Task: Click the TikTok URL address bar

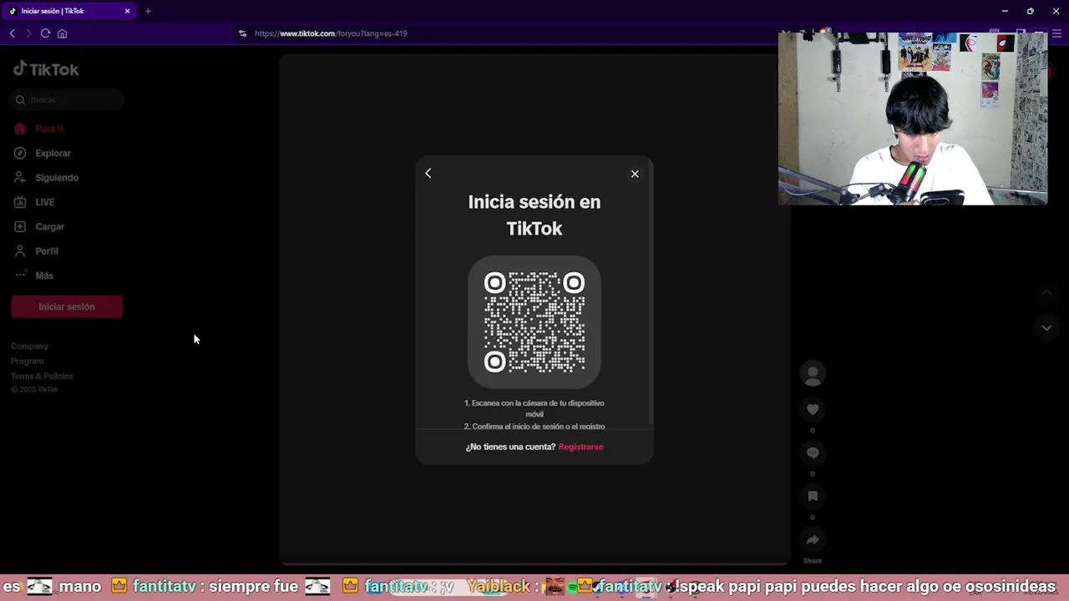Action: coord(331,33)
